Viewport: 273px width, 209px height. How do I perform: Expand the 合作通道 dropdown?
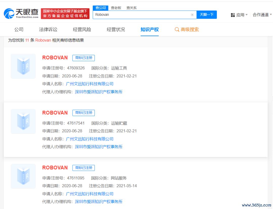click(262, 15)
